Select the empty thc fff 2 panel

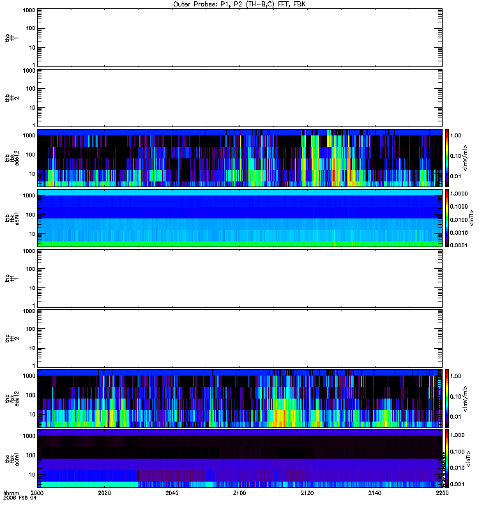[240, 339]
